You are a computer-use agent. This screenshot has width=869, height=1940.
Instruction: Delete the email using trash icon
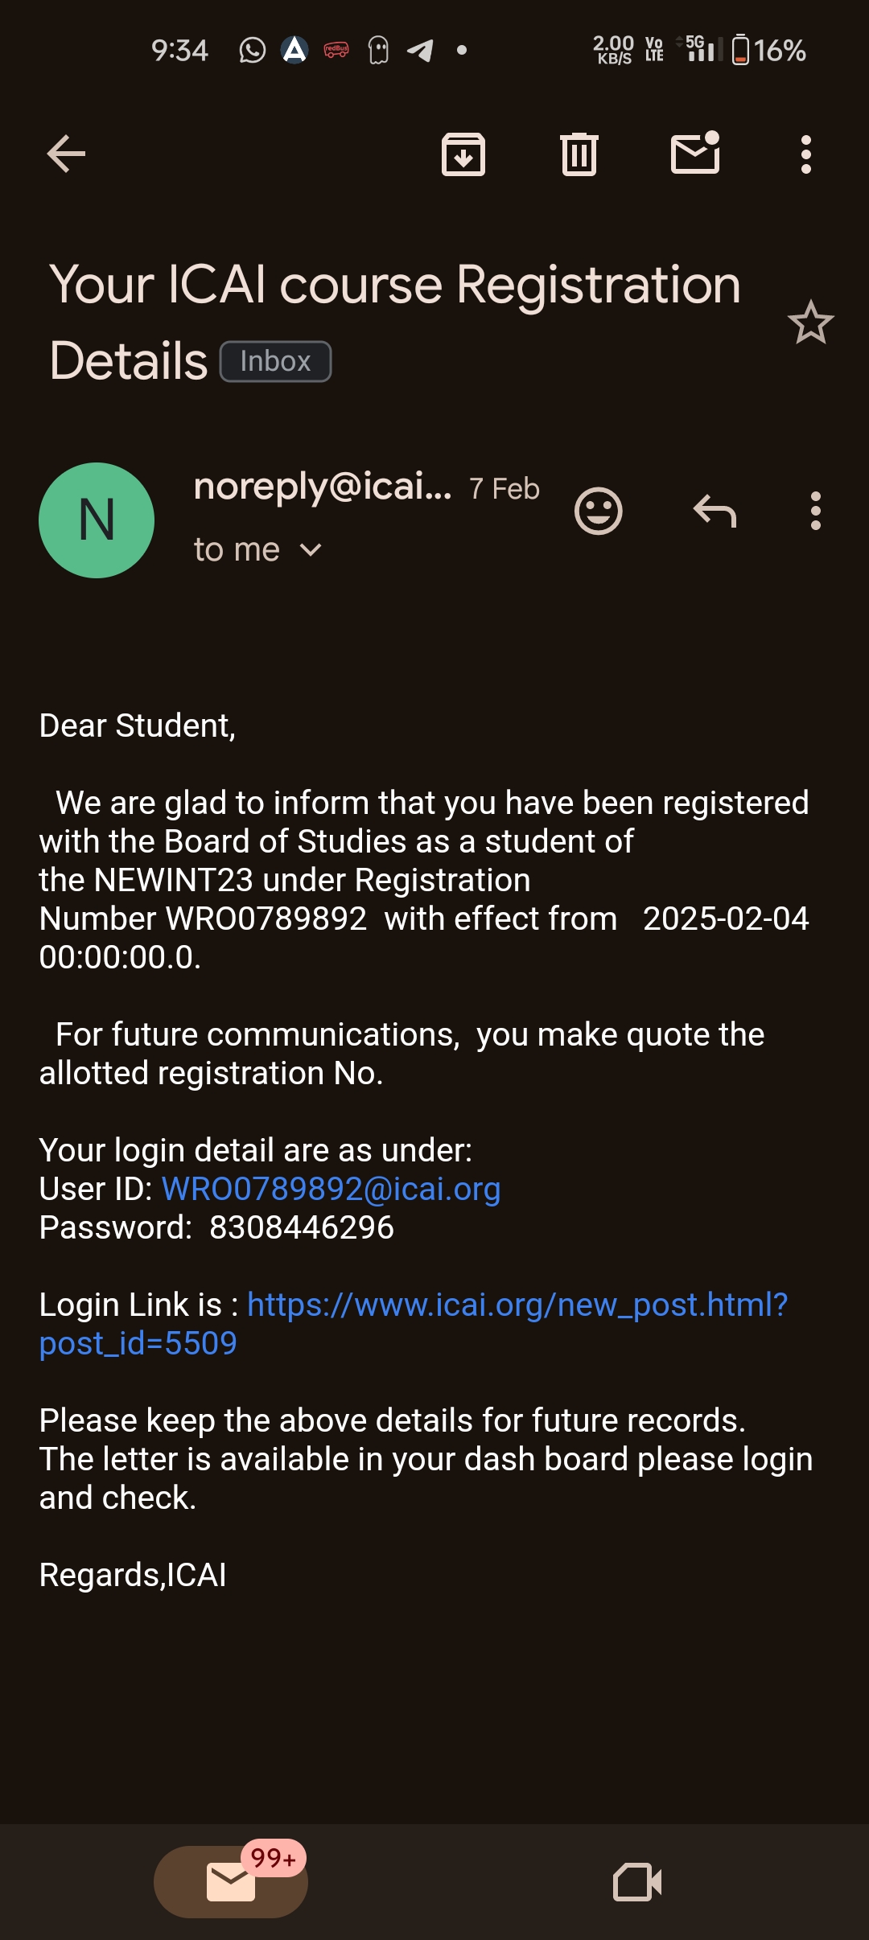(579, 154)
